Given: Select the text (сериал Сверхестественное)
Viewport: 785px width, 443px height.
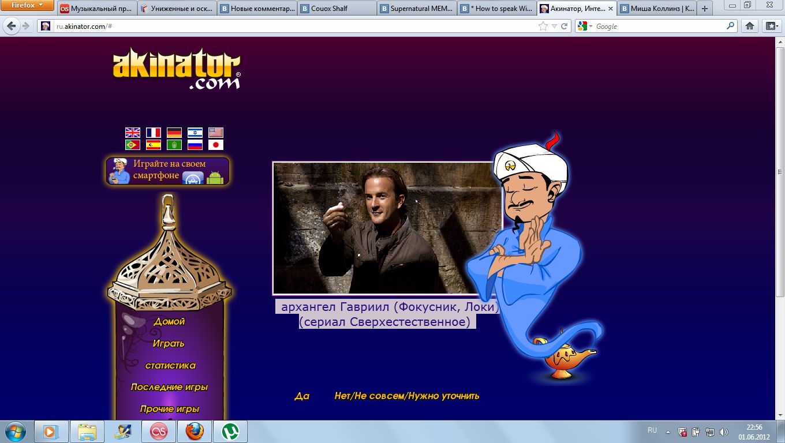Looking at the screenshot, I should [x=385, y=321].
